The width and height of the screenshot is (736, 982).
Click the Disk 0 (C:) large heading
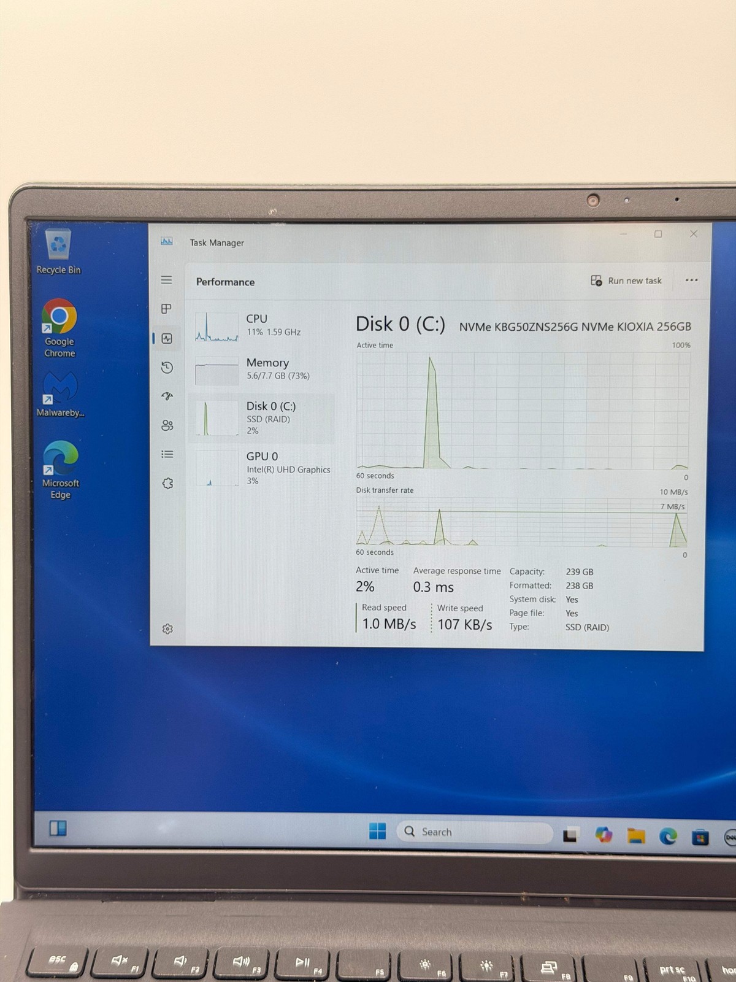point(401,324)
